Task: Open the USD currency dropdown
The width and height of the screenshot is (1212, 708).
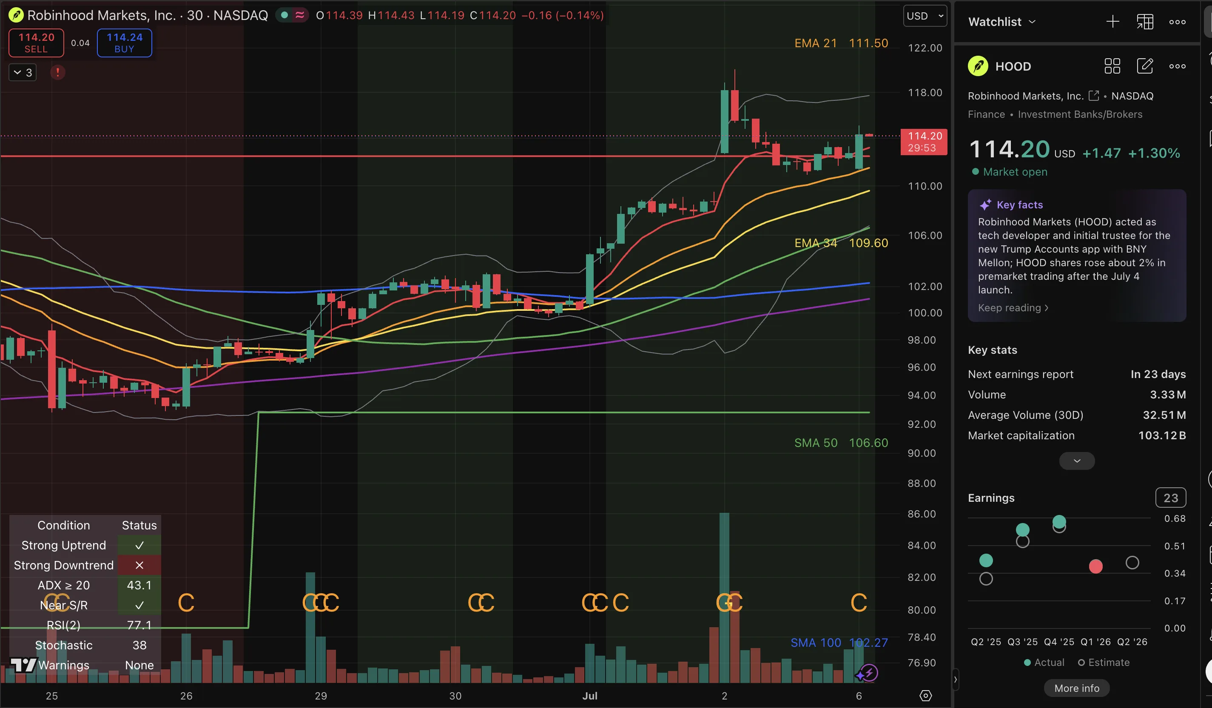Action: click(925, 16)
